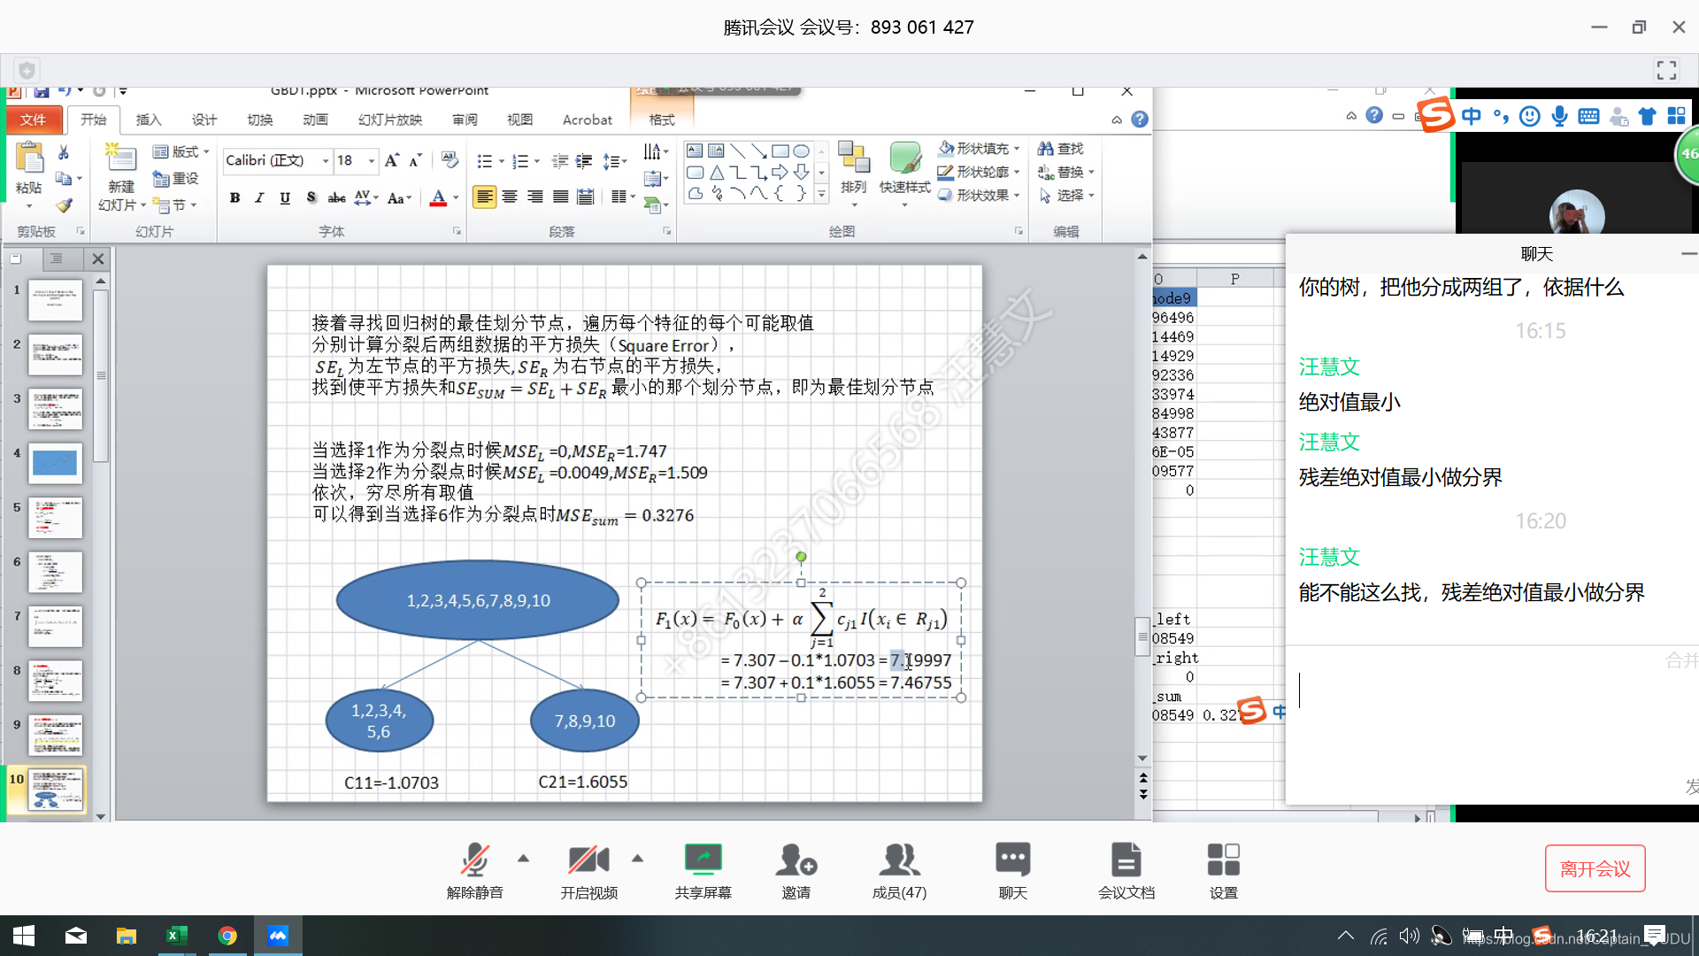The image size is (1699, 956).
Task: Click Reset slide button
Action: coord(176,178)
